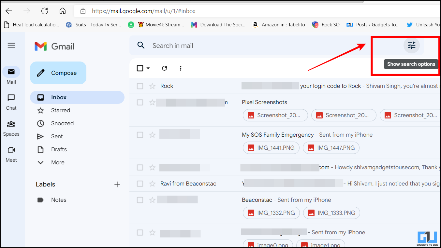This screenshot has height=248, width=441.
Task: Open the Rock login code email
Action: point(331,86)
